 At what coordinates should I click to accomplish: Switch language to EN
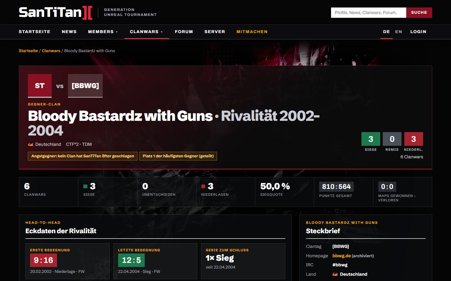[399, 32]
